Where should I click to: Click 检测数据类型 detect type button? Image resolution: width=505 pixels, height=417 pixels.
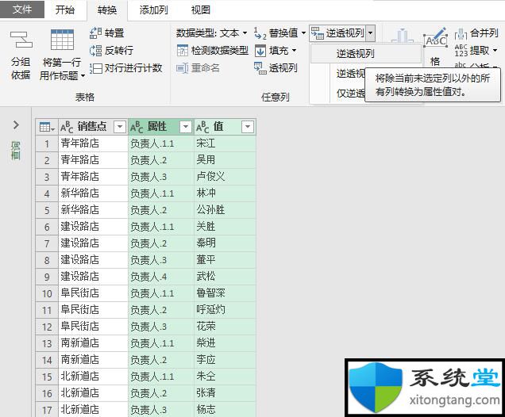pos(213,50)
